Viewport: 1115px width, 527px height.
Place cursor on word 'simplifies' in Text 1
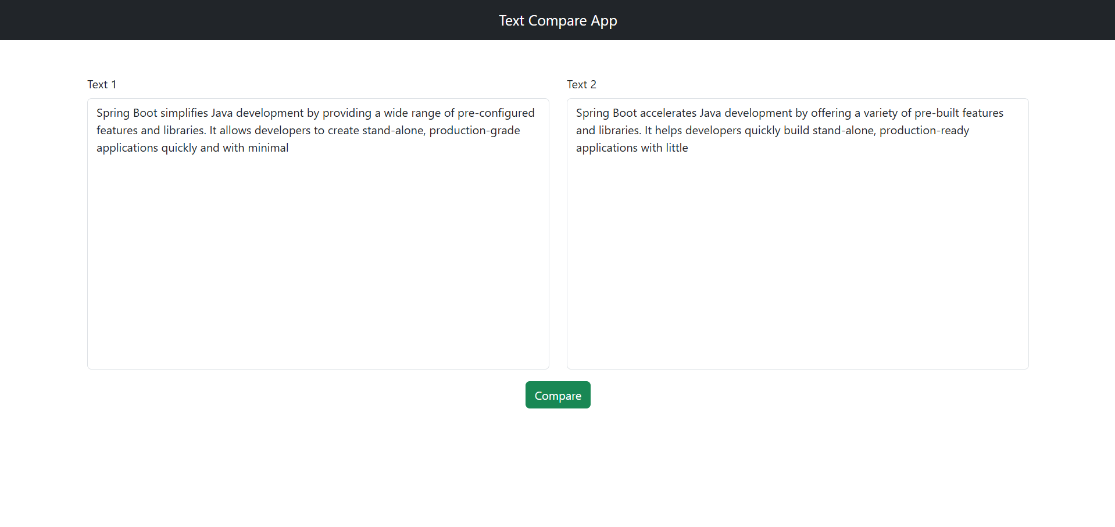click(x=184, y=113)
